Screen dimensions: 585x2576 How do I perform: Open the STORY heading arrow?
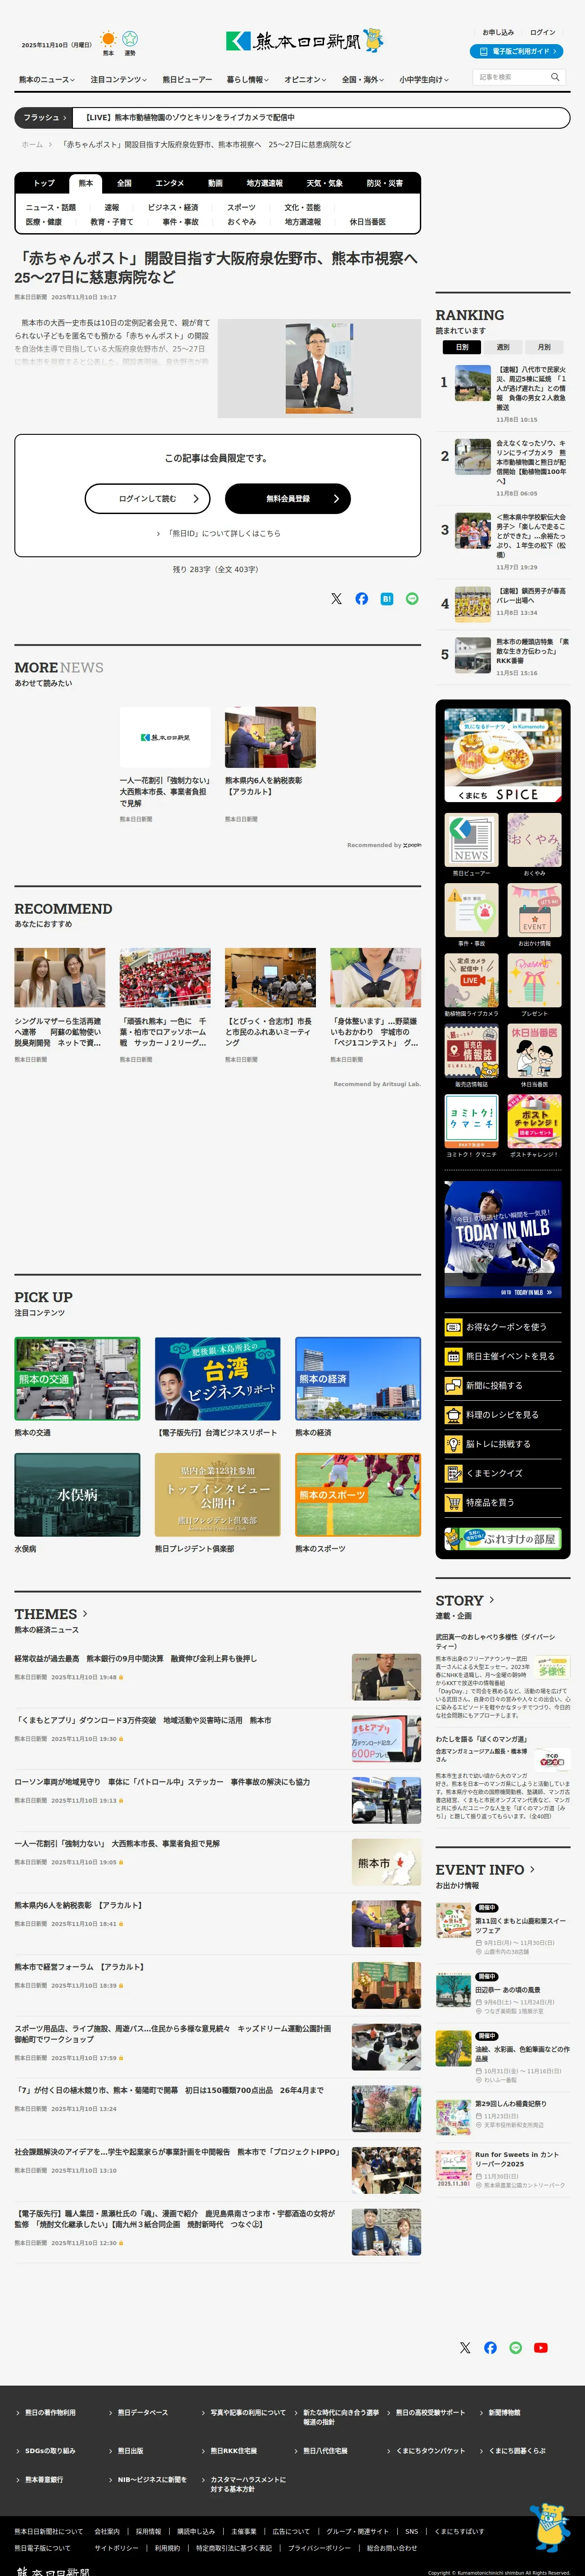[x=491, y=1600]
